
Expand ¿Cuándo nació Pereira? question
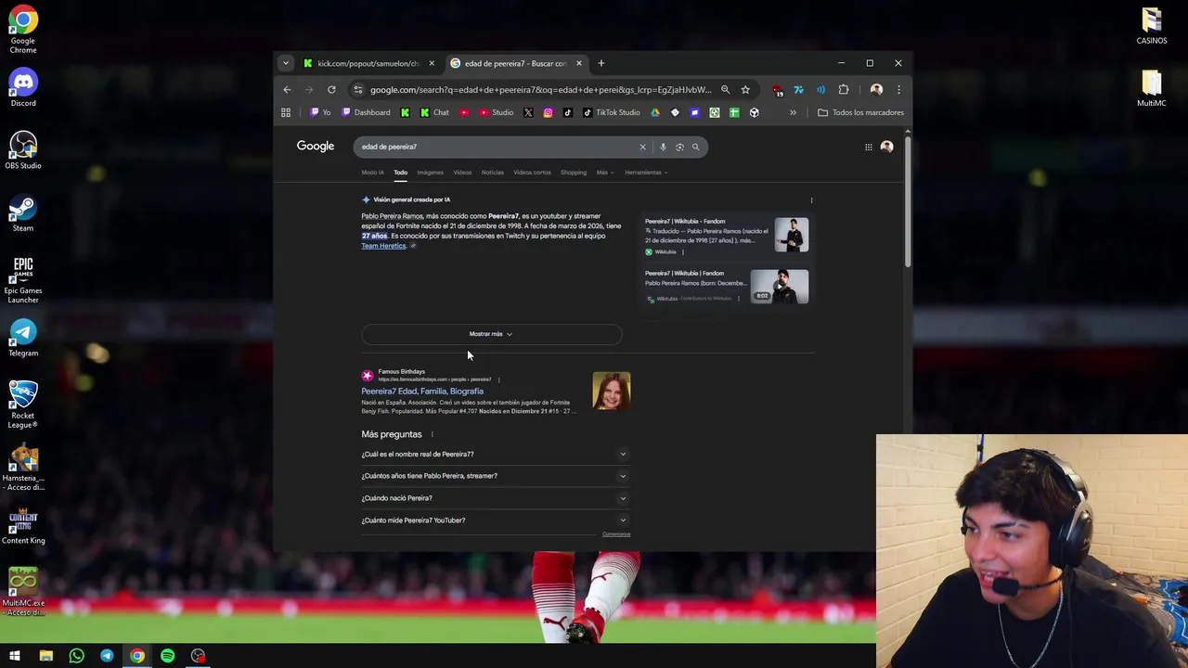pos(496,498)
